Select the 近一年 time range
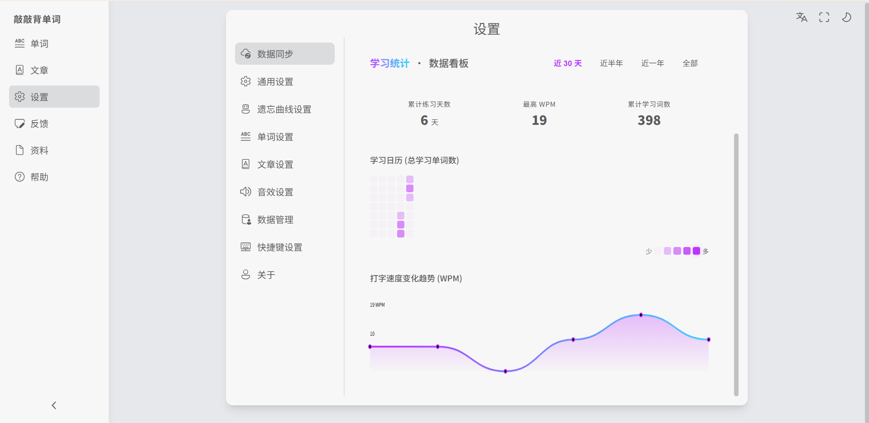This screenshot has height=423, width=869. (x=653, y=63)
